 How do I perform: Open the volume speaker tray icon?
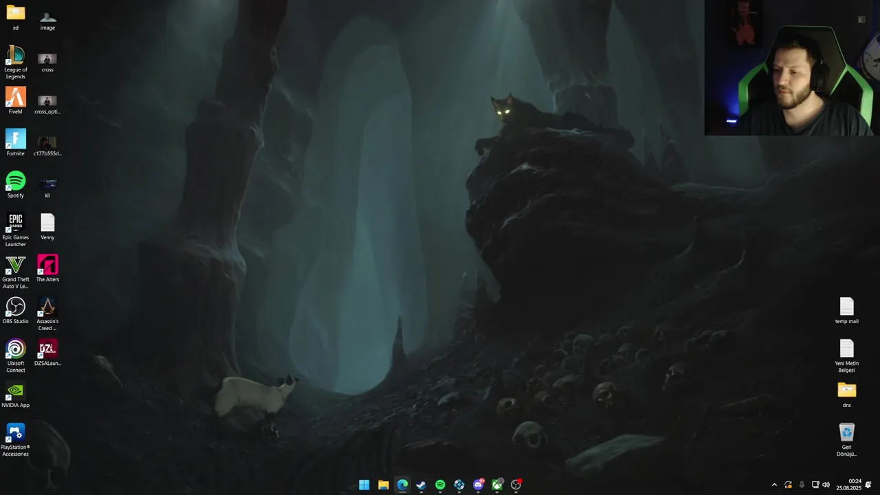coord(826,485)
